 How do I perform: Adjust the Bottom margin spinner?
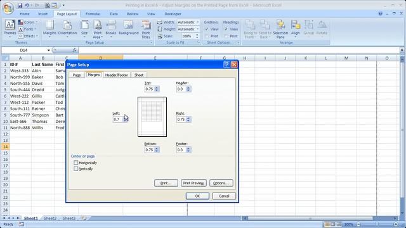click(157, 149)
